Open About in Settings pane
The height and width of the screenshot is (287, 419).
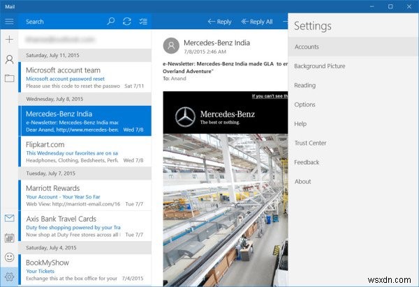coord(353,182)
